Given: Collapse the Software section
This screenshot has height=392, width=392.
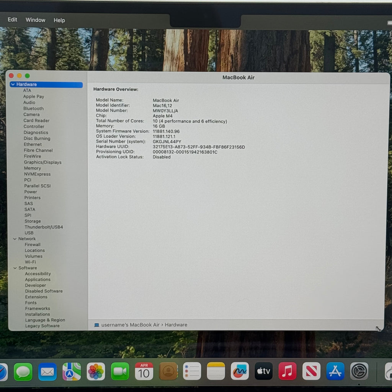Looking at the screenshot, I should [x=15, y=268].
